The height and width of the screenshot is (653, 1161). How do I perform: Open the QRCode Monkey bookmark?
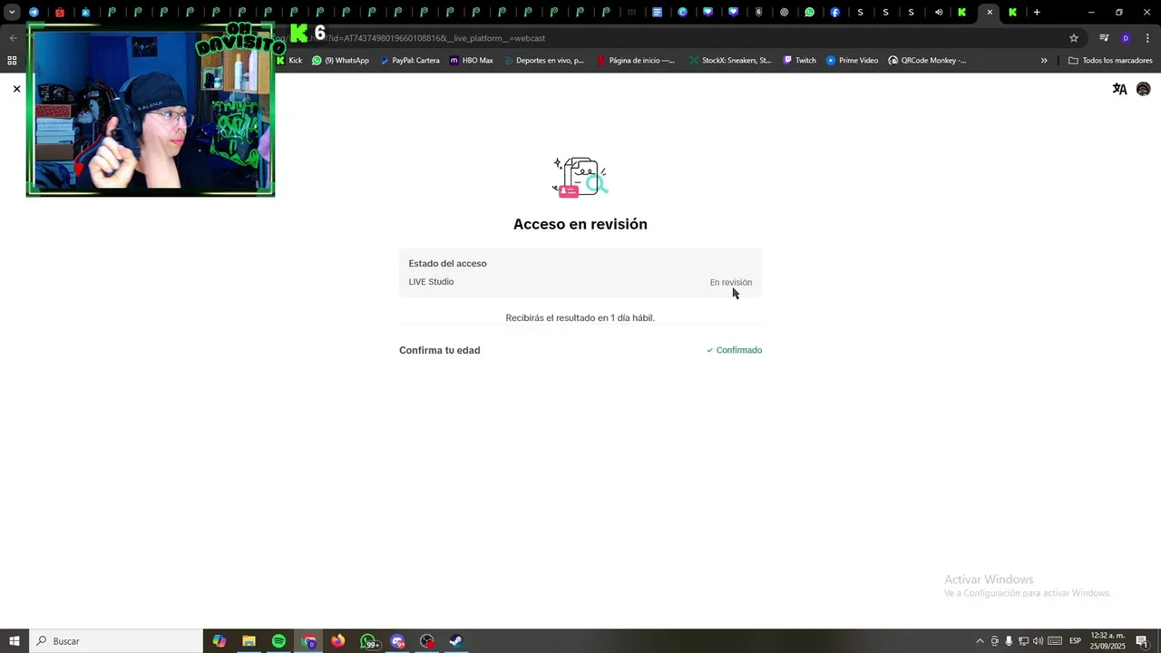(927, 61)
